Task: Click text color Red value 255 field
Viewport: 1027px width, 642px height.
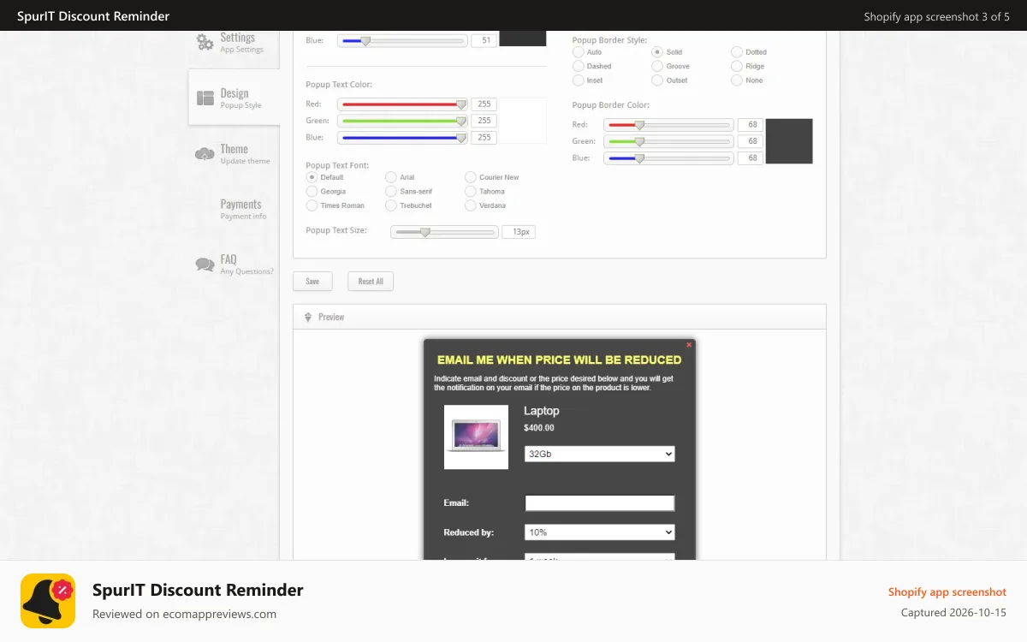Action: [x=484, y=104]
